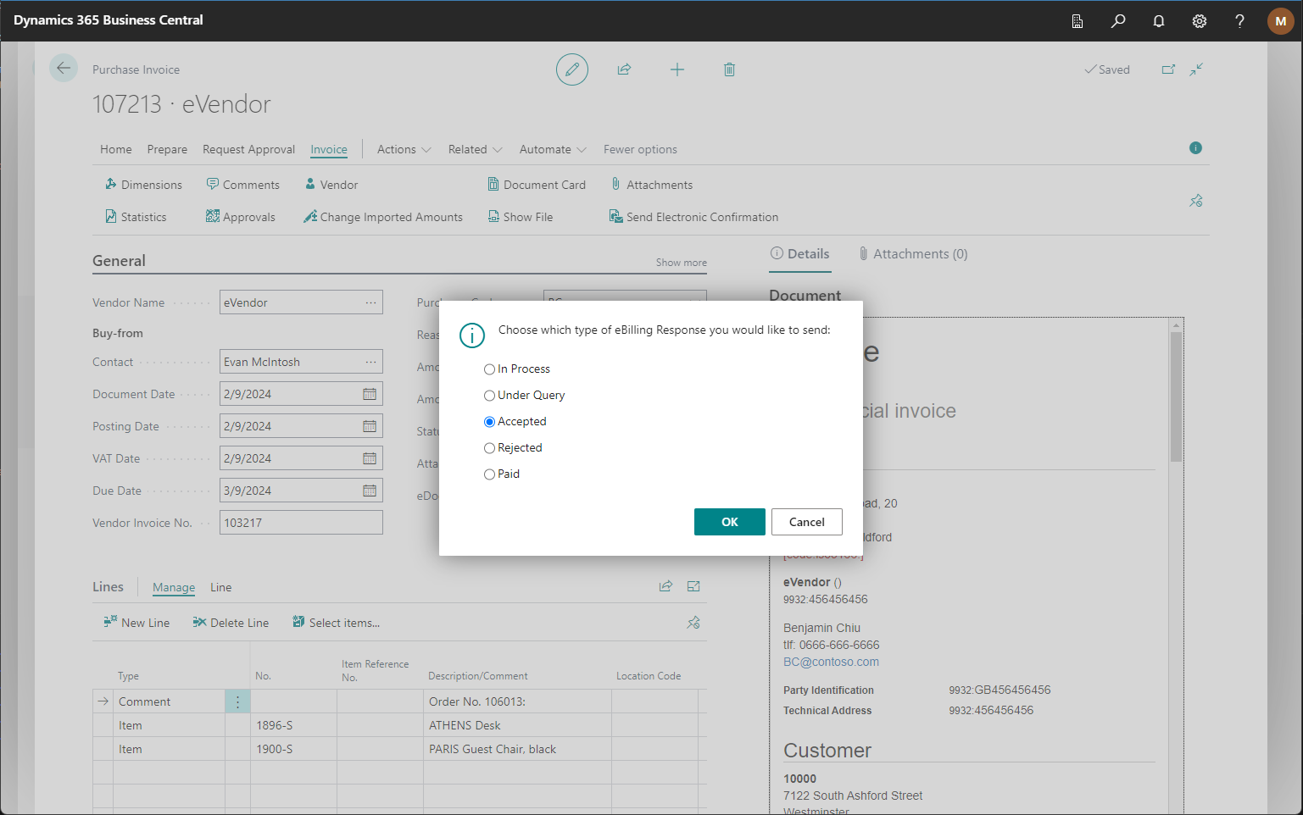Expand the Related dropdown menu

pyautogui.click(x=475, y=149)
